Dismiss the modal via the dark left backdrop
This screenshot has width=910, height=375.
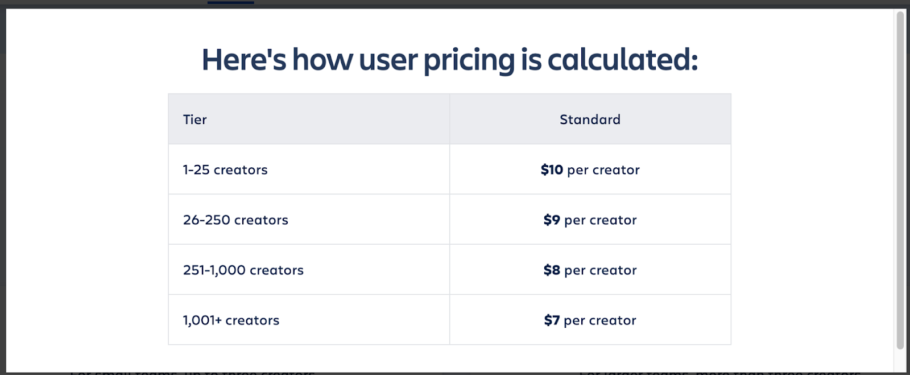coord(2,188)
